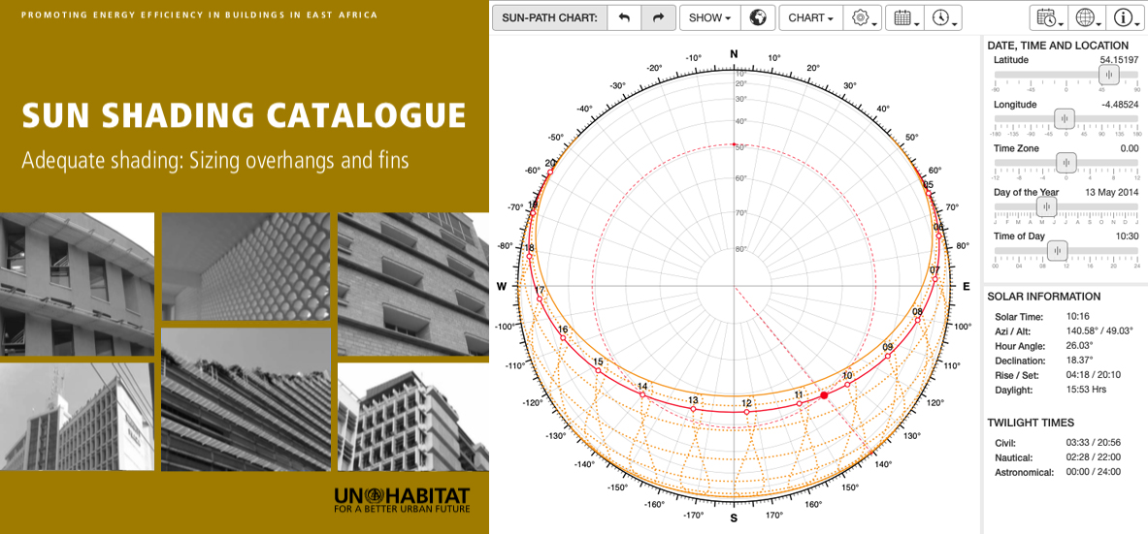Click the longitude value -4.48524
Viewport: 1148px width, 534px height.
tap(1120, 105)
